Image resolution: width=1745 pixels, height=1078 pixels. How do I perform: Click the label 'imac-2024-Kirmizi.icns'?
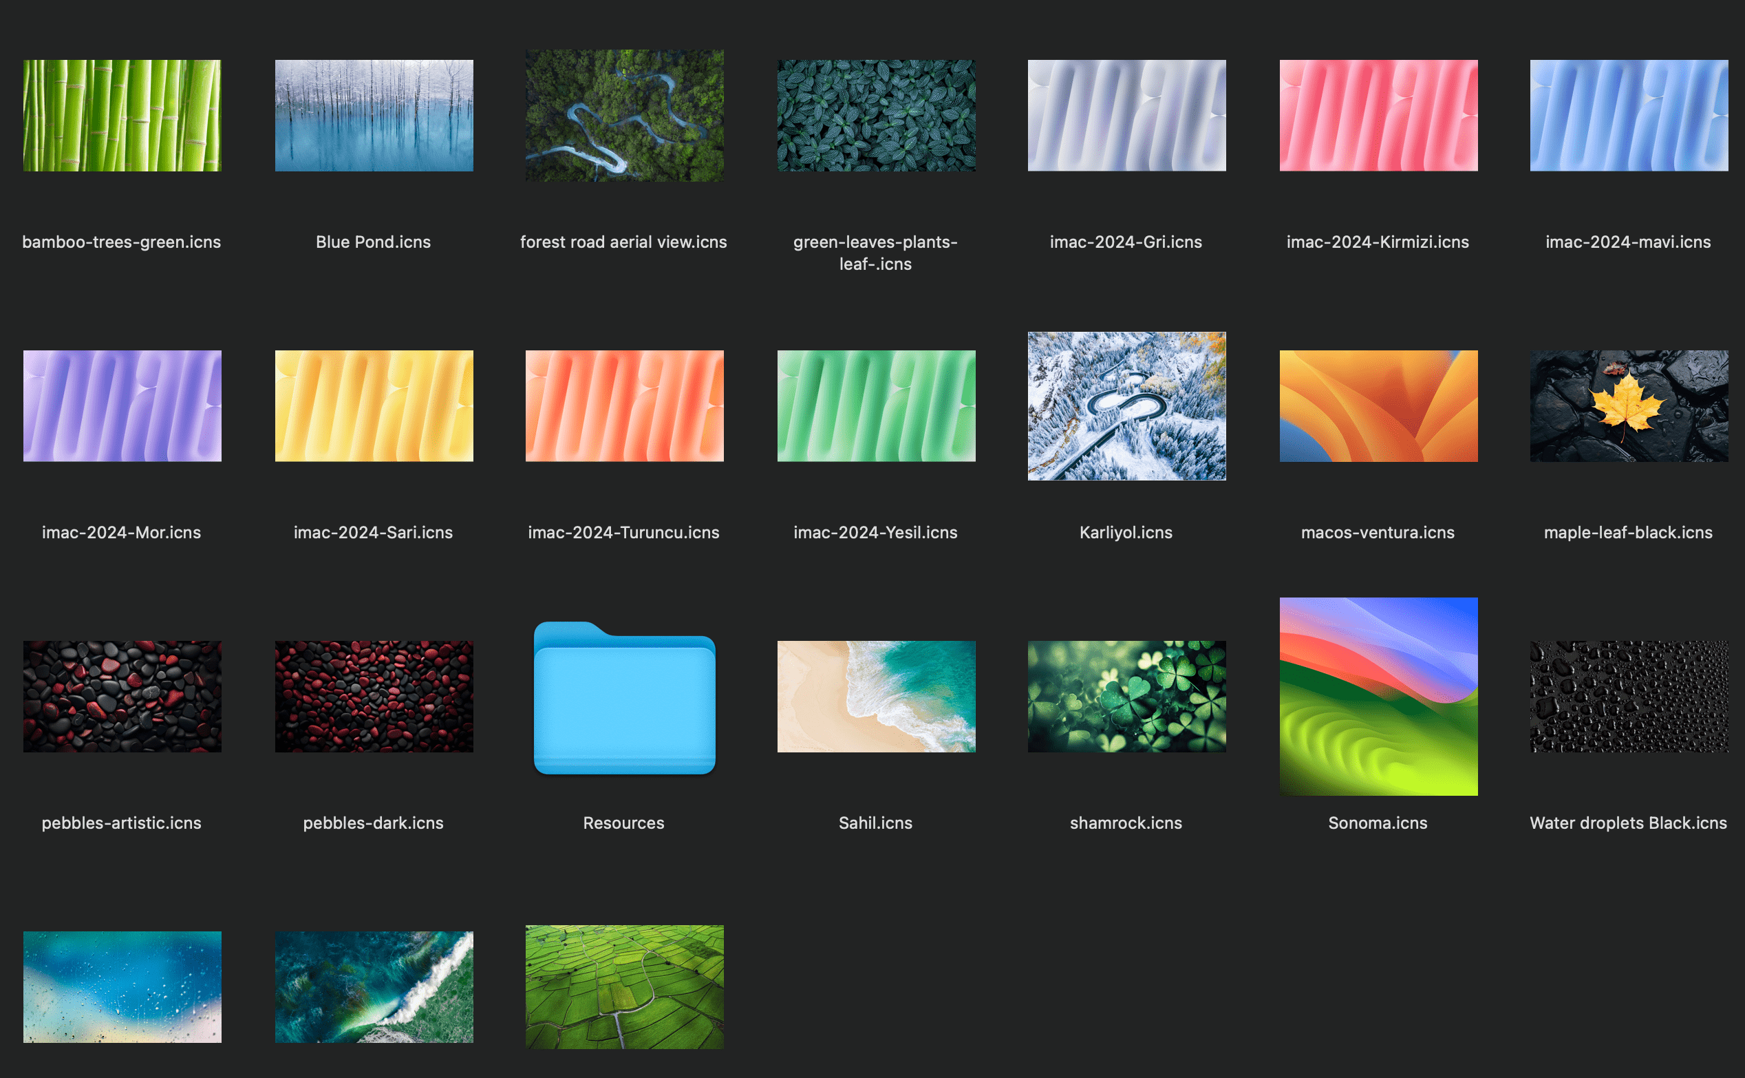[1378, 242]
